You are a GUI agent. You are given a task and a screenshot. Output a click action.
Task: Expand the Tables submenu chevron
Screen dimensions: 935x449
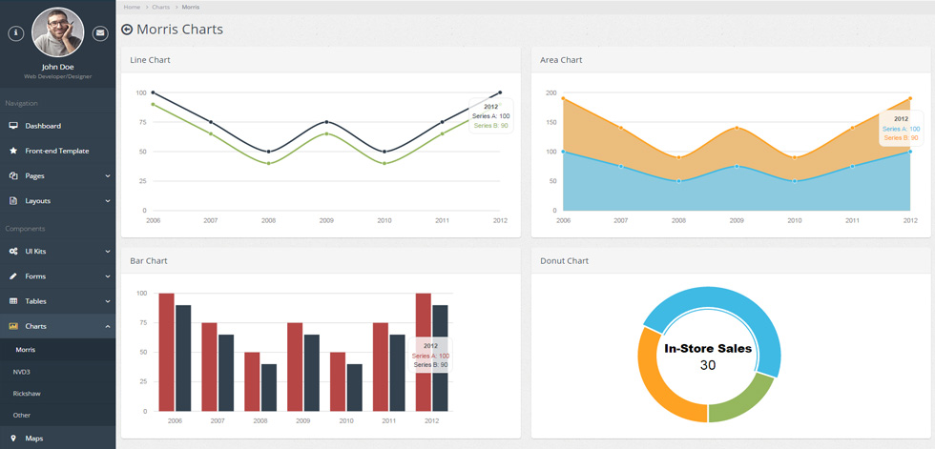click(108, 301)
